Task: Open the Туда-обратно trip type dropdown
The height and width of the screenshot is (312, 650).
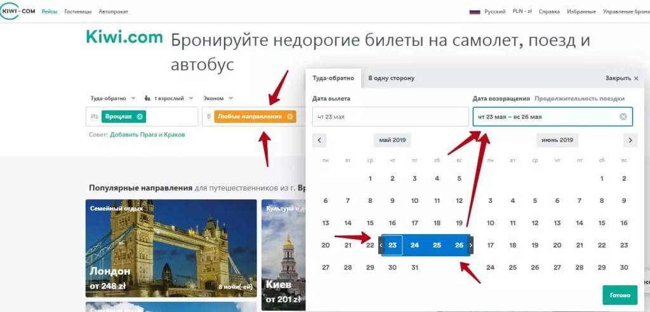Action: 113,98
